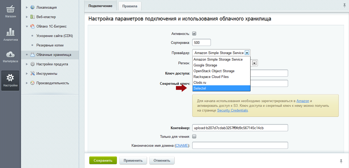Viewport: 349px width, 168px height.
Task: Focus the Ключ доступа input field
Action: pyautogui.click(x=269, y=73)
